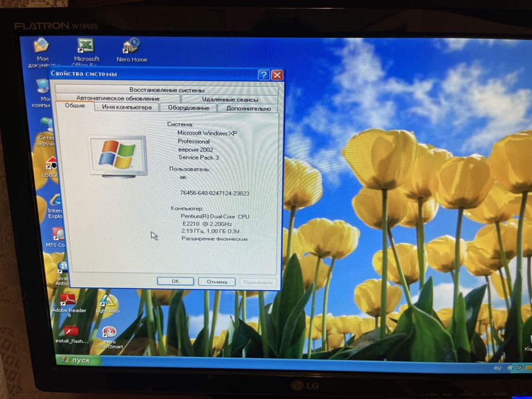
Task: Click the Пользователь label
Action: coord(190,169)
